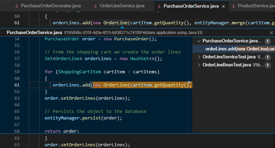
Task: Click line number 57 in peek editor gutter
Action: pyautogui.click(x=17, y=59)
